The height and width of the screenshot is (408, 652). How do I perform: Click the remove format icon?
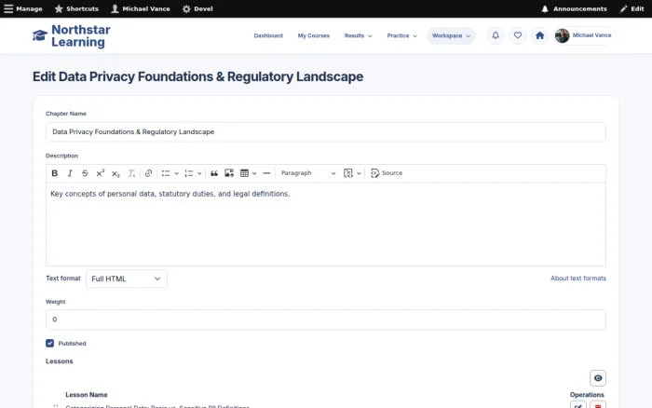pos(131,173)
